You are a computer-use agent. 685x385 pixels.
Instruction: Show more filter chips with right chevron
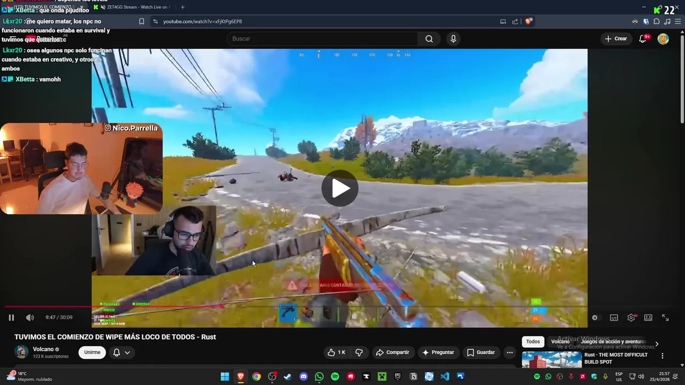point(657,344)
